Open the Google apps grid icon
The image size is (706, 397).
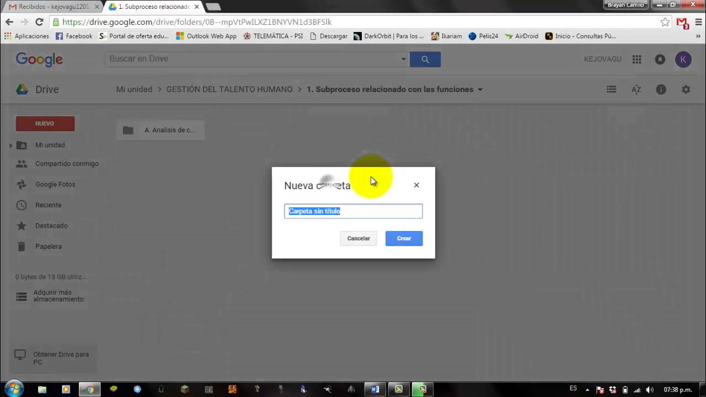pyautogui.click(x=637, y=59)
